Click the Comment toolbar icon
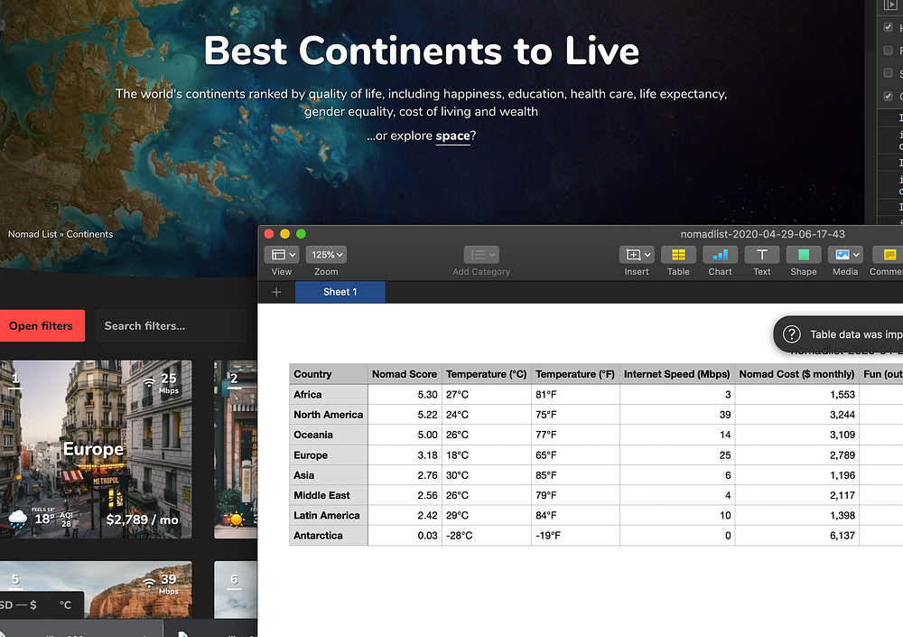Image resolution: width=903 pixels, height=637 pixels. 888,255
